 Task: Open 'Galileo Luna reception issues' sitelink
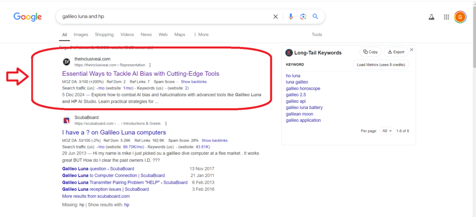106,189
